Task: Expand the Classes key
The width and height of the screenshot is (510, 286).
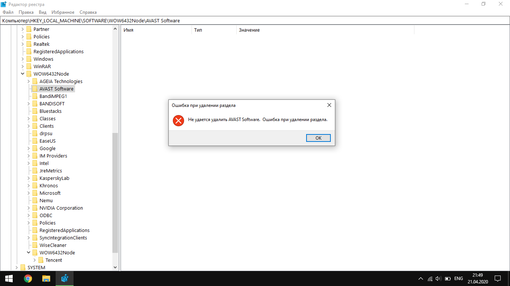Action: [29, 118]
